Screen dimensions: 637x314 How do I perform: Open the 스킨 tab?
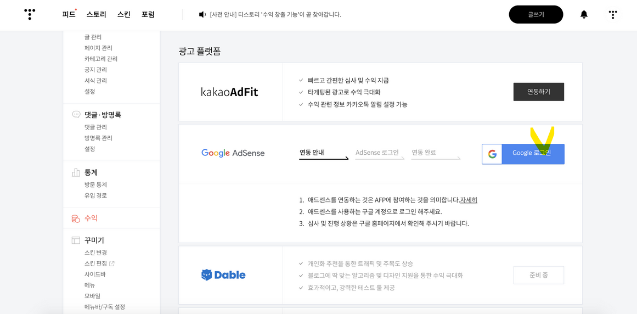(x=124, y=15)
